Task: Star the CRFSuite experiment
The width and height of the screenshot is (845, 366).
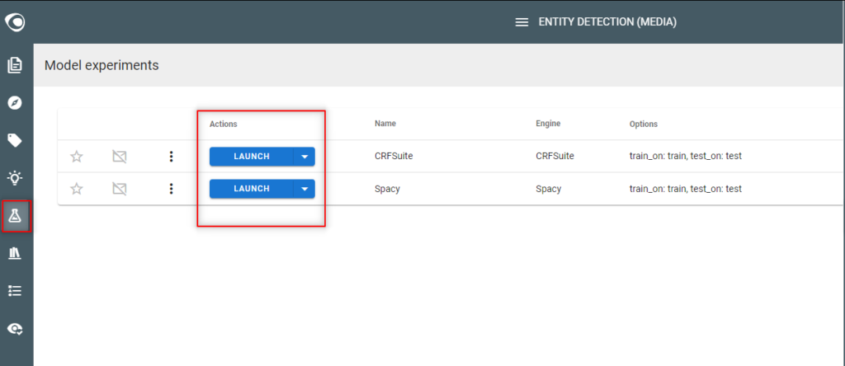Action: (x=77, y=157)
